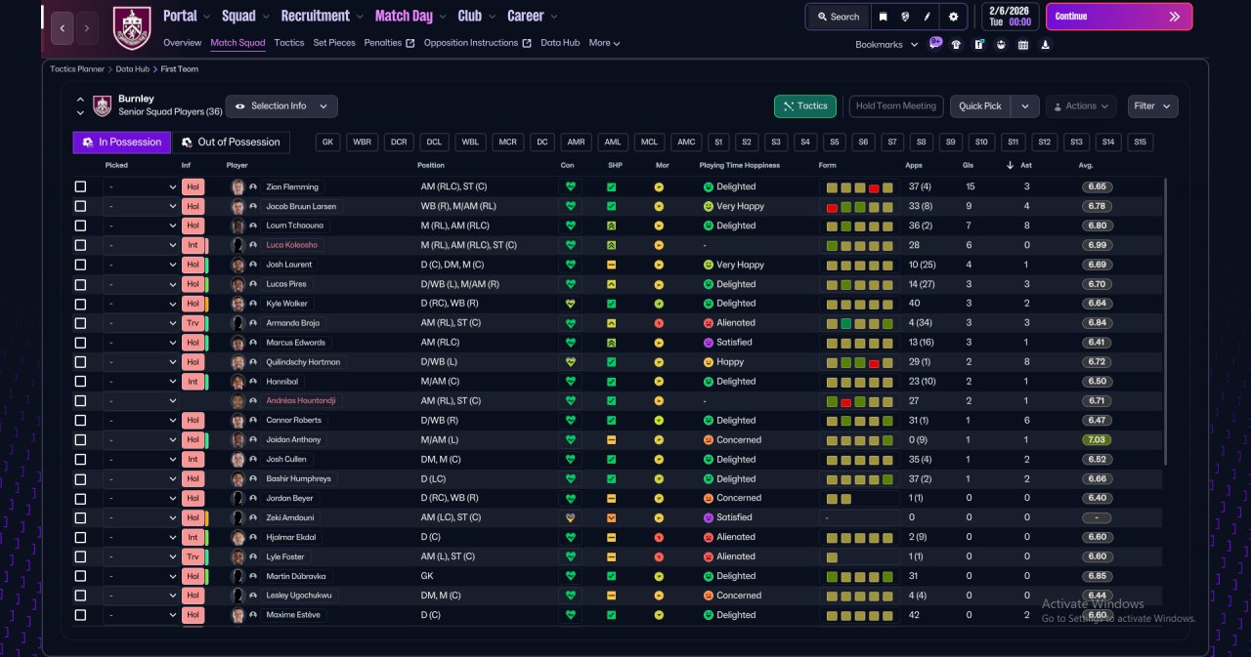Tick the checkbox for Zian Flemming
The width and height of the screenshot is (1251, 657).
pyautogui.click(x=80, y=186)
